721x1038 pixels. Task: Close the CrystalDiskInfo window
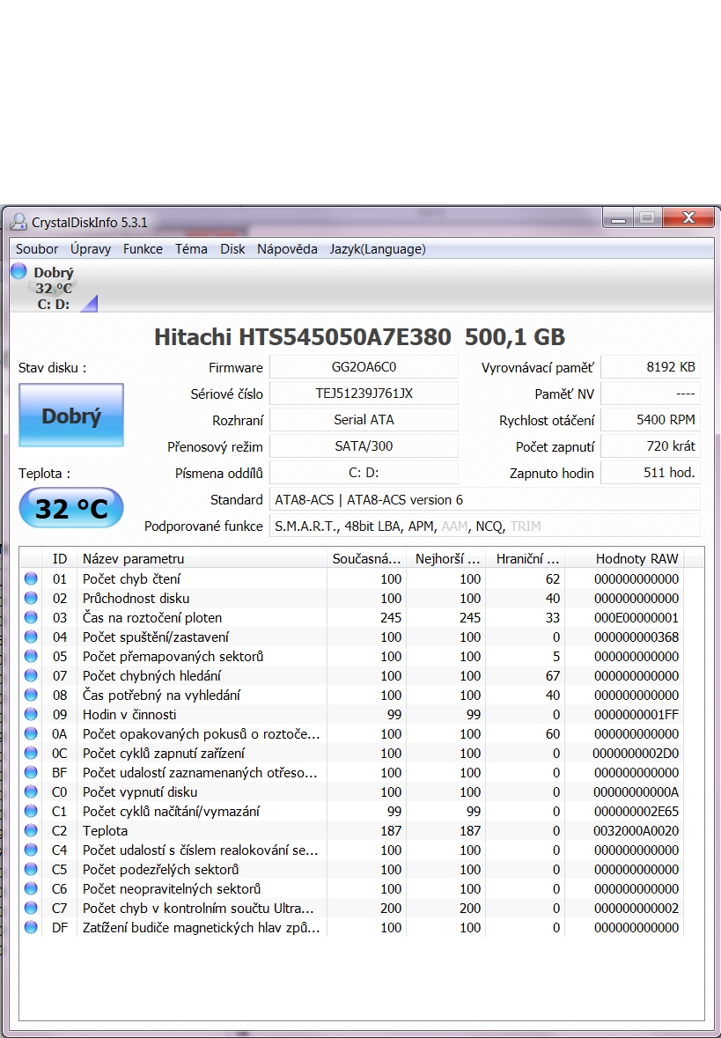(x=688, y=218)
